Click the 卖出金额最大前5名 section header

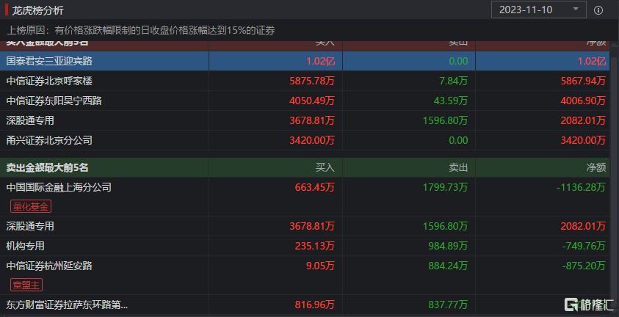click(x=48, y=167)
